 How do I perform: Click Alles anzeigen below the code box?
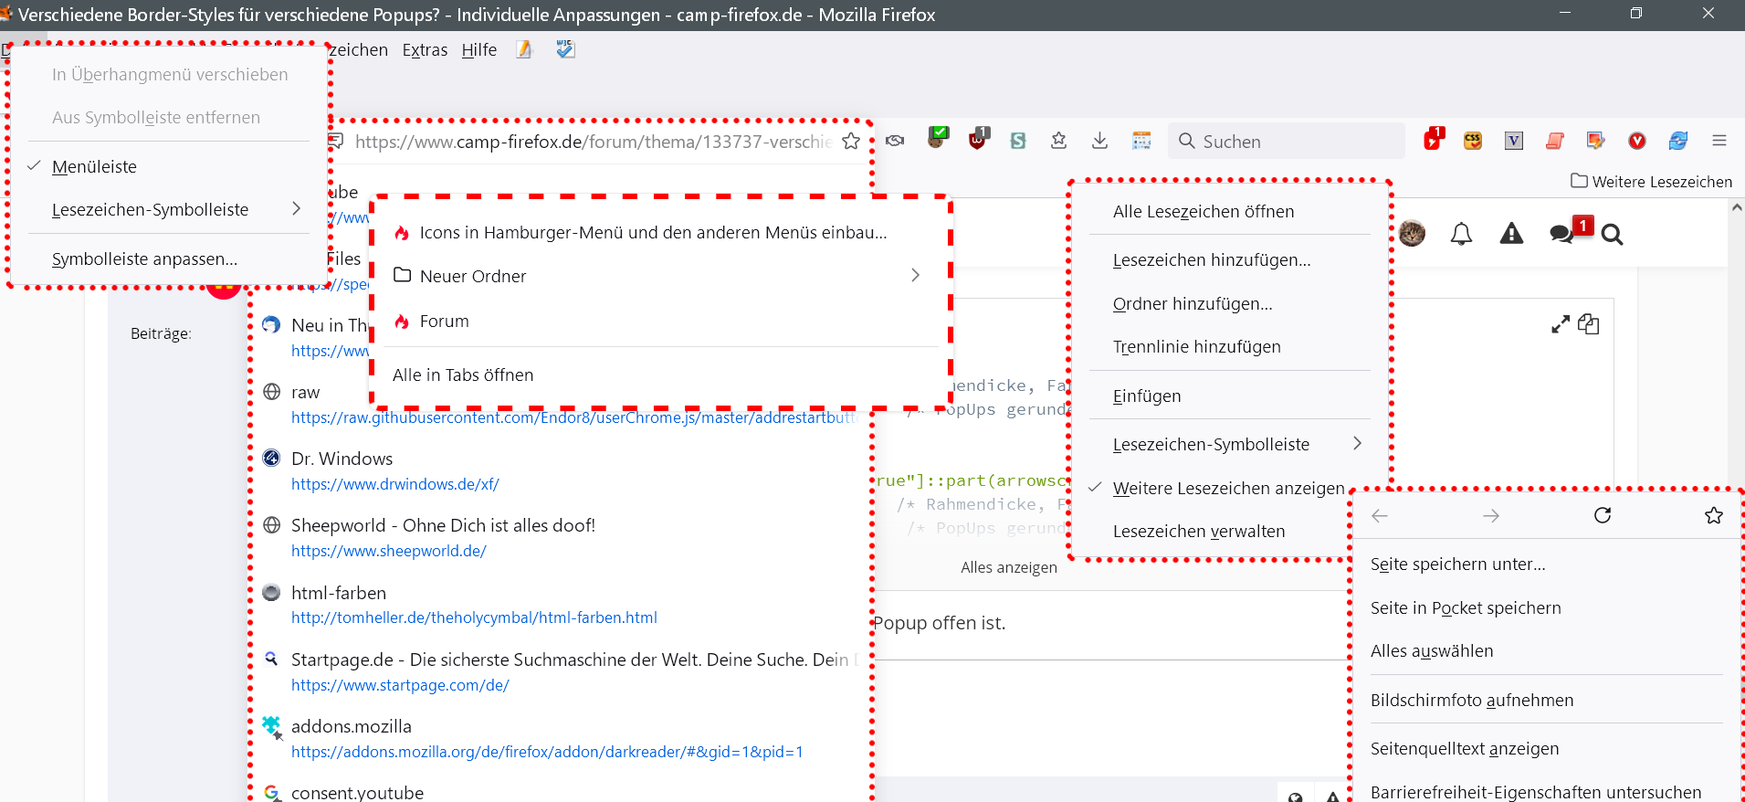tap(1009, 567)
